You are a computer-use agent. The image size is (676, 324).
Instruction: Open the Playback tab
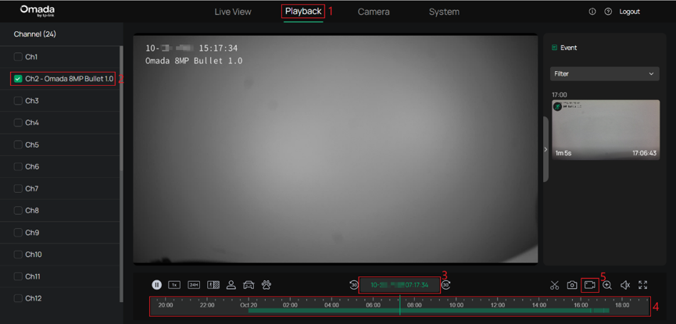point(303,11)
